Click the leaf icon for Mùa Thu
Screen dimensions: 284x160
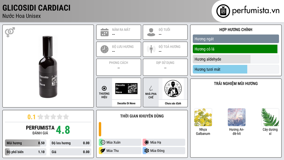coord(103,151)
